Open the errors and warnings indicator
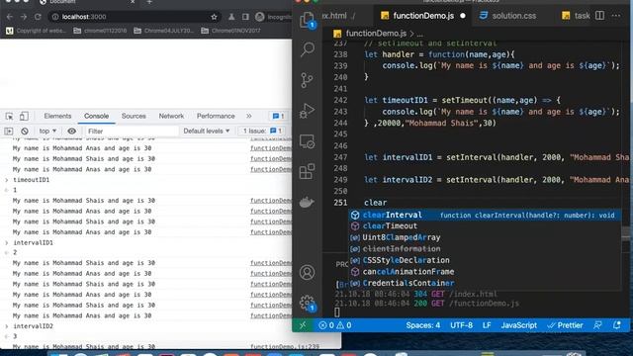633x356 pixels. pos(334,325)
